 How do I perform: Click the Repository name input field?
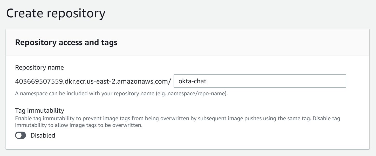tap(259, 81)
